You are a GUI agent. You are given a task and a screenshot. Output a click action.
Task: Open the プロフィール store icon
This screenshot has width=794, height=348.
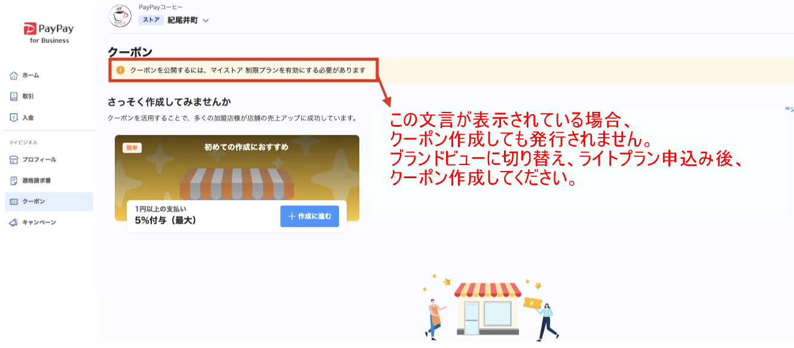click(x=13, y=160)
